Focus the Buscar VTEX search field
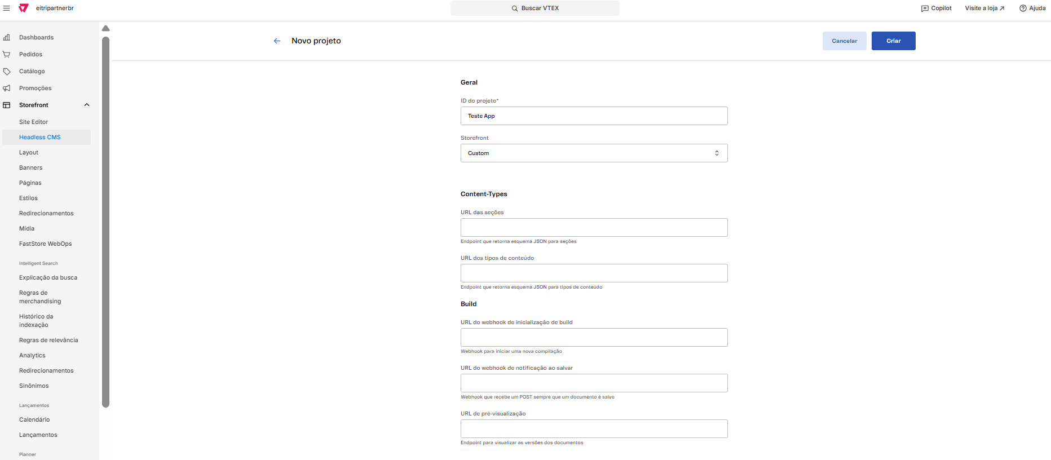 (535, 8)
